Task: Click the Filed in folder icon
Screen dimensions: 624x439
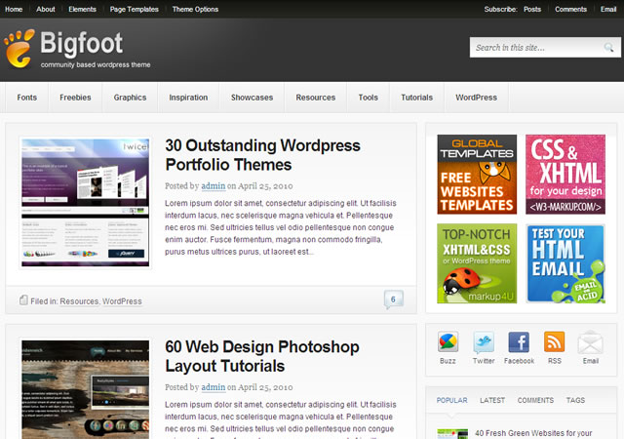Action: pos(23,299)
